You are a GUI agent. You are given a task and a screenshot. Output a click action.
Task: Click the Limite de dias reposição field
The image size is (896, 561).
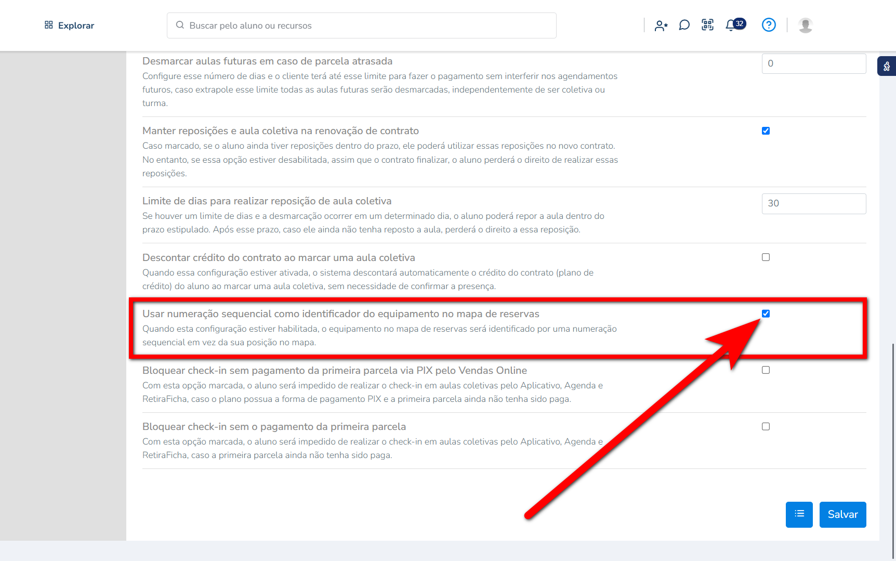813,203
